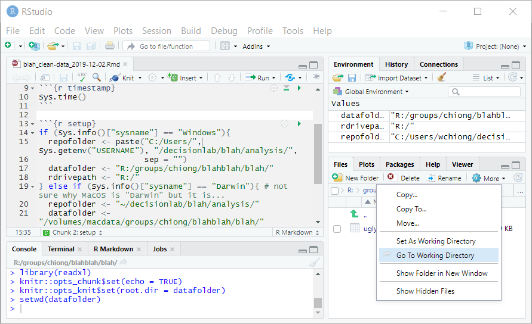Run all chunks above in timestamp chunk

click(287, 88)
